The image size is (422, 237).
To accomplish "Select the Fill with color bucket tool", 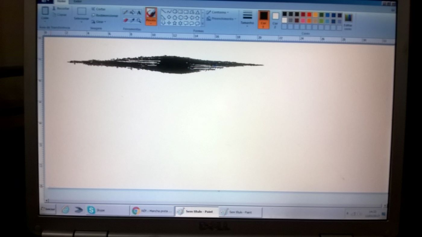I will tap(132, 12).
